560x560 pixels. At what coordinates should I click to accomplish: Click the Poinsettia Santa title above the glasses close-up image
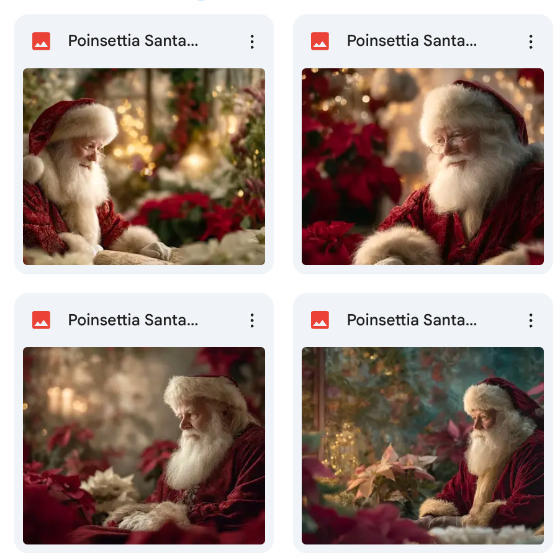coord(412,42)
